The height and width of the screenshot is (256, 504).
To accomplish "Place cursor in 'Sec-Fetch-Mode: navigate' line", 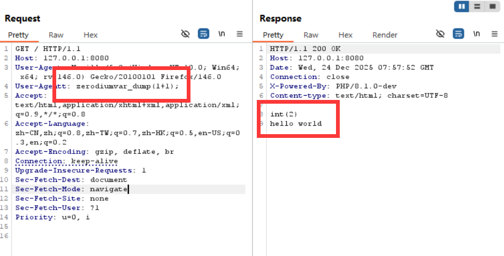I will pos(71,189).
